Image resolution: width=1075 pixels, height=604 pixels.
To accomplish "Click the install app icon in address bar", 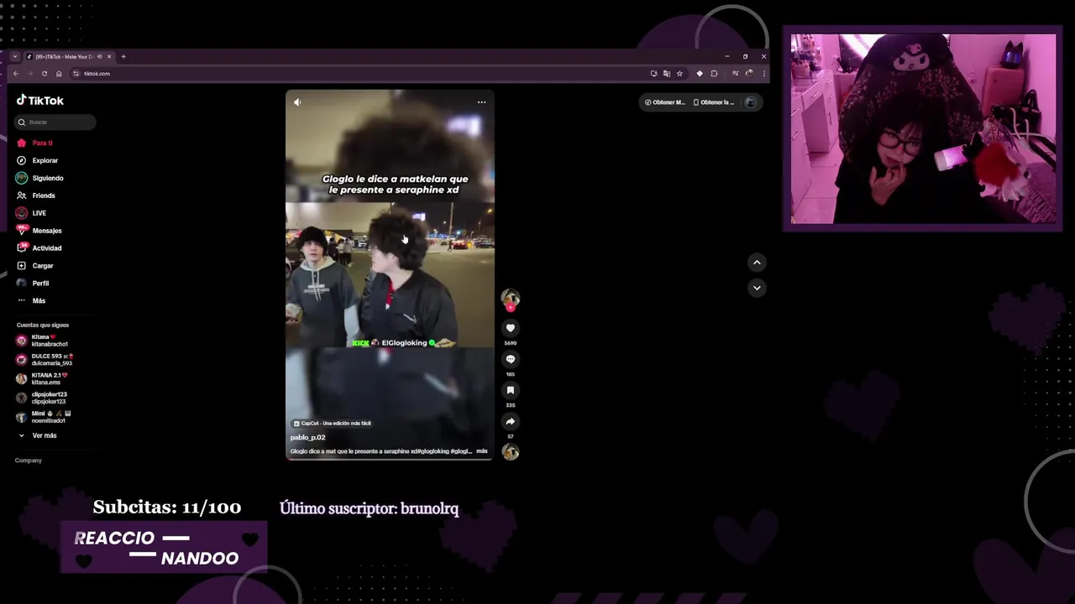I will [x=653, y=74].
